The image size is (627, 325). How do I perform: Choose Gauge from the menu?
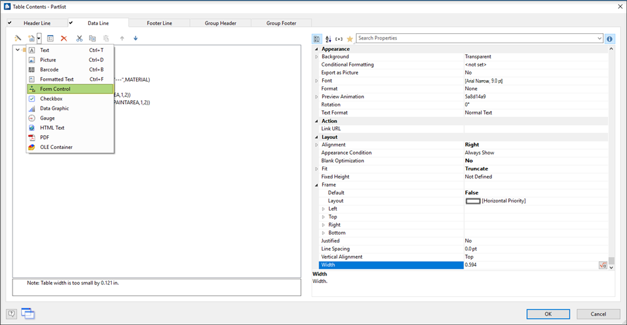click(70, 118)
